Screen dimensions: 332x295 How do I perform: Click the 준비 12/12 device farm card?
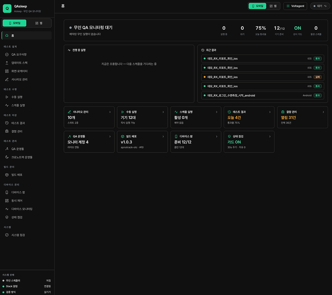(x=196, y=142)
